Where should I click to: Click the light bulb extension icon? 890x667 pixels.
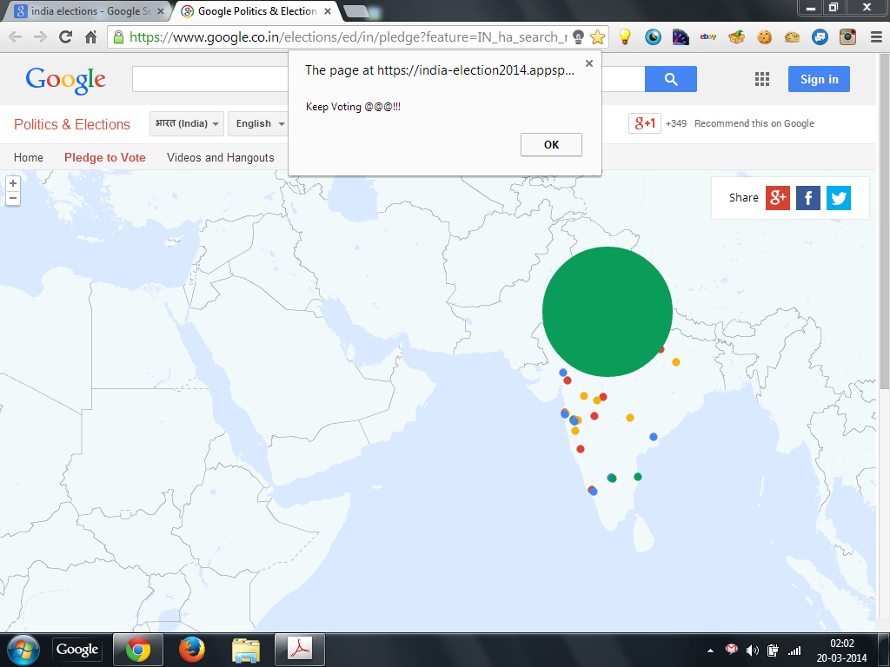click(x=625, y=37)
